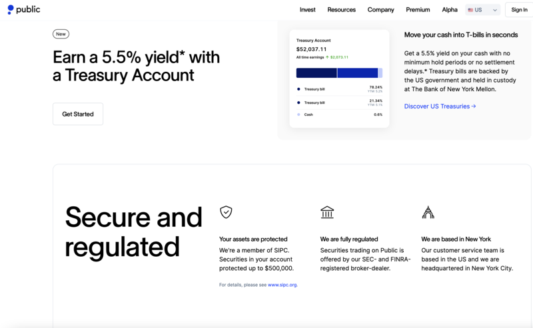Click the New York arch building icon
This screenshot has width=533, height=328.
[428, 212]
